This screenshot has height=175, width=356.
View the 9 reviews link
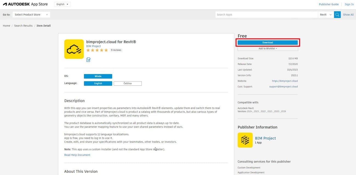point(116,50)
